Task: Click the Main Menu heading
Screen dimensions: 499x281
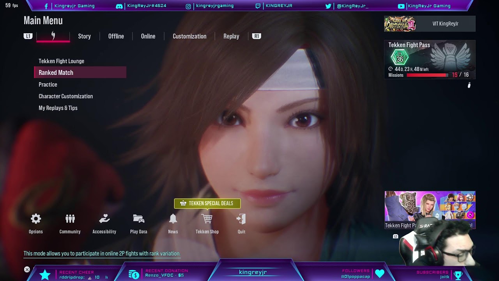Action: [43, 21]
